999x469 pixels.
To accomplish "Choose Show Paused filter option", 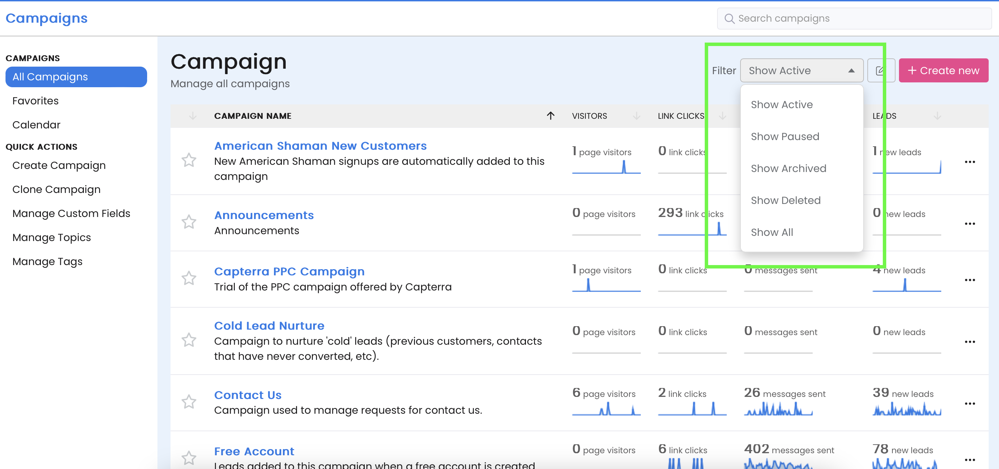I will [x=802, y=136].
